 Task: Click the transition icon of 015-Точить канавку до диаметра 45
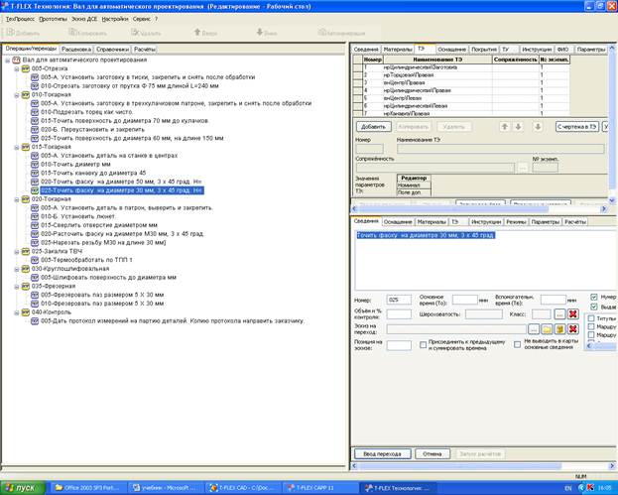click(x=35, y=173)
